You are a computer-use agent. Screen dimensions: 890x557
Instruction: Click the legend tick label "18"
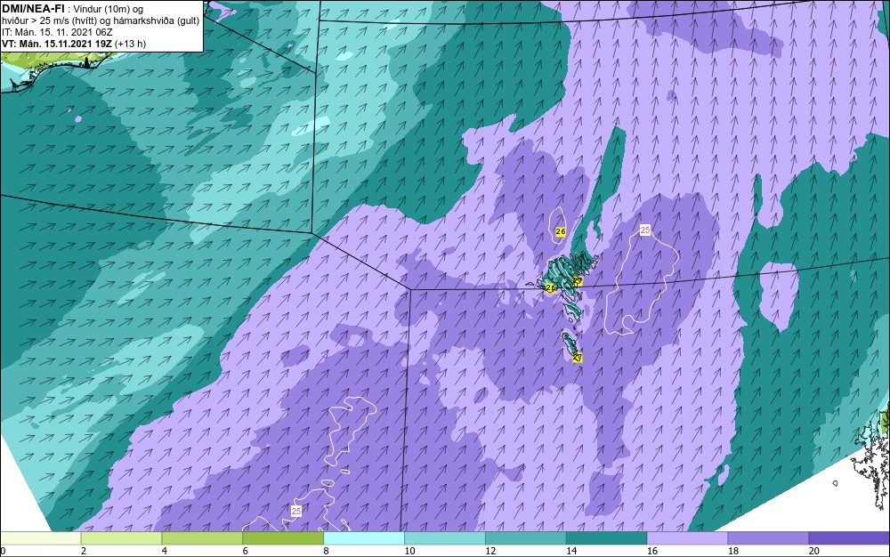point(733,551)
